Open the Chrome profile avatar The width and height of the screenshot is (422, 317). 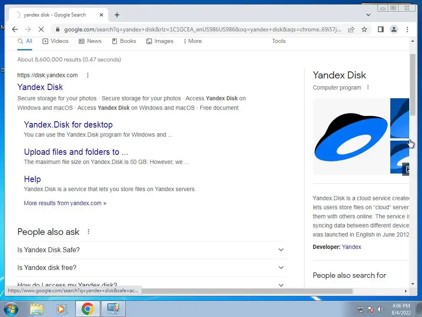pos(394,29)
